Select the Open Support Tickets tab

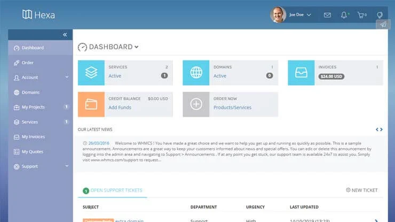click(x=113, y=190)
